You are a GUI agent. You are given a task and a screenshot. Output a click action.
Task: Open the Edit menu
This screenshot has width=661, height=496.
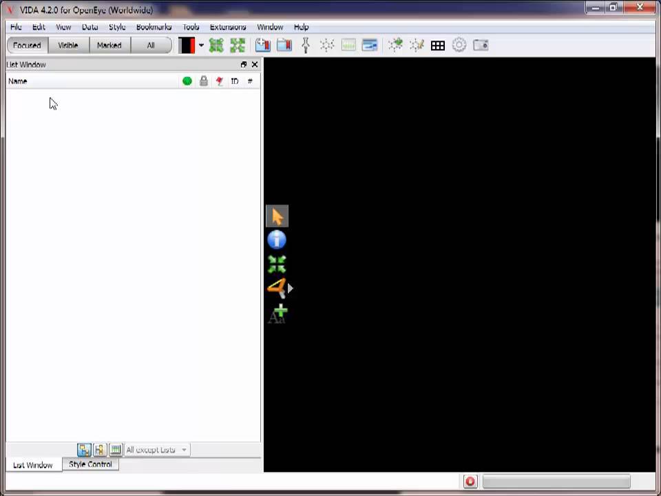pos(39,27)
